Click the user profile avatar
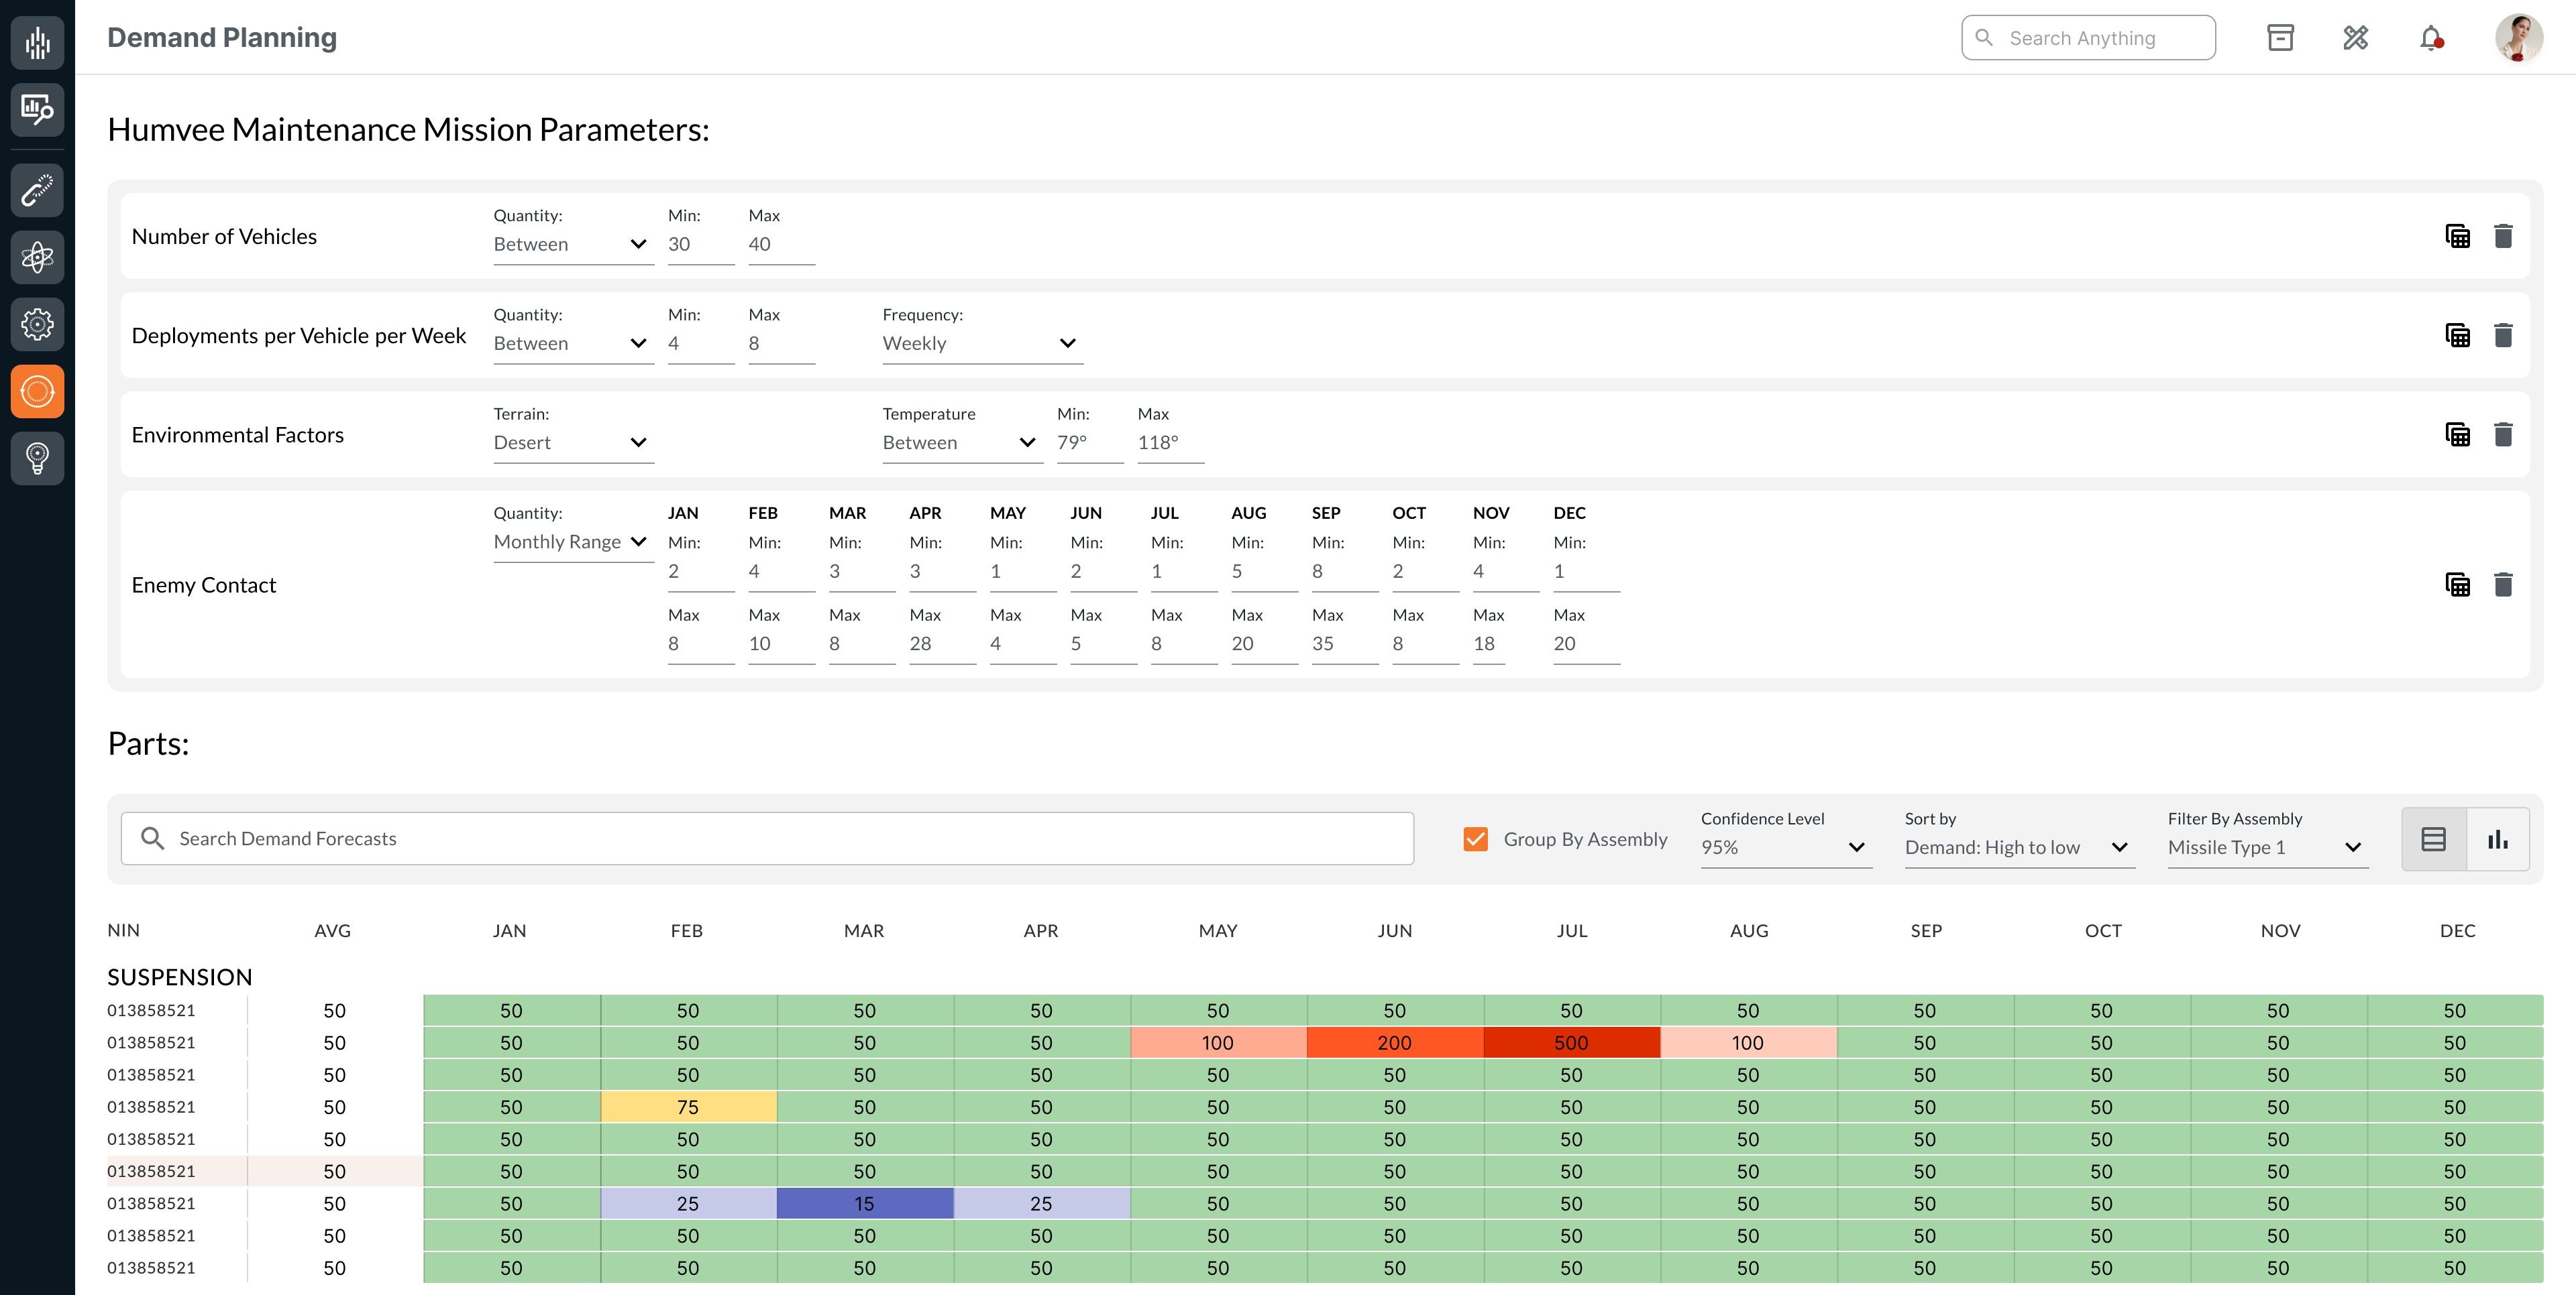Viewport: 2576px width, 1295px height. point(2518,38)
